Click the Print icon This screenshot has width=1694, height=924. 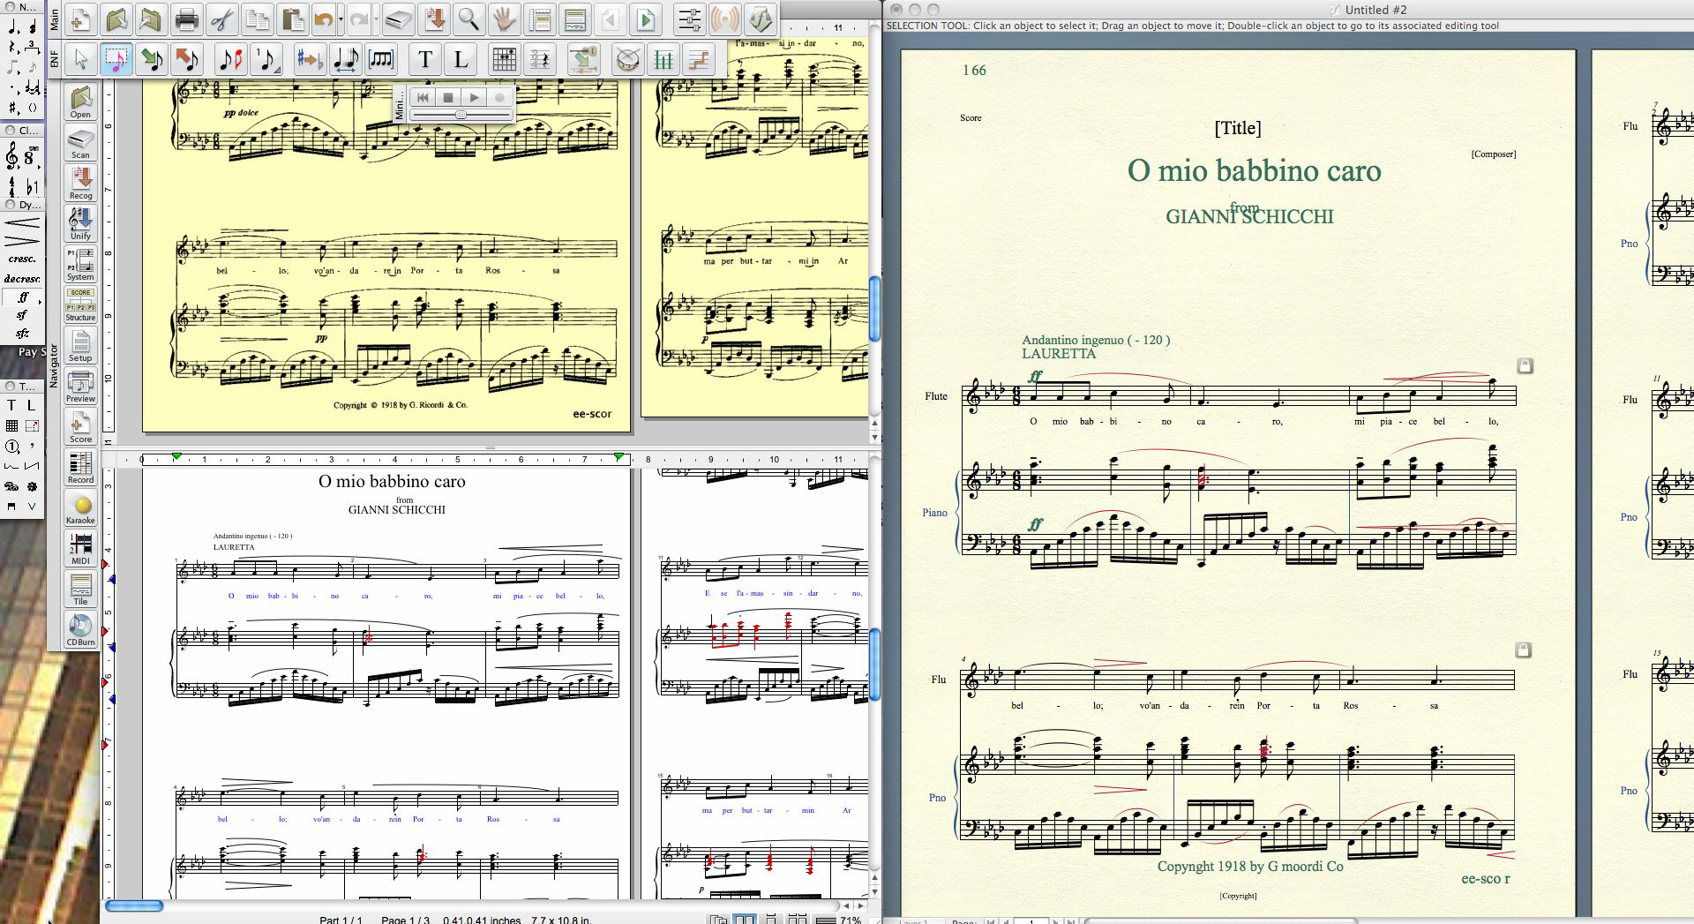click(186, 19)
